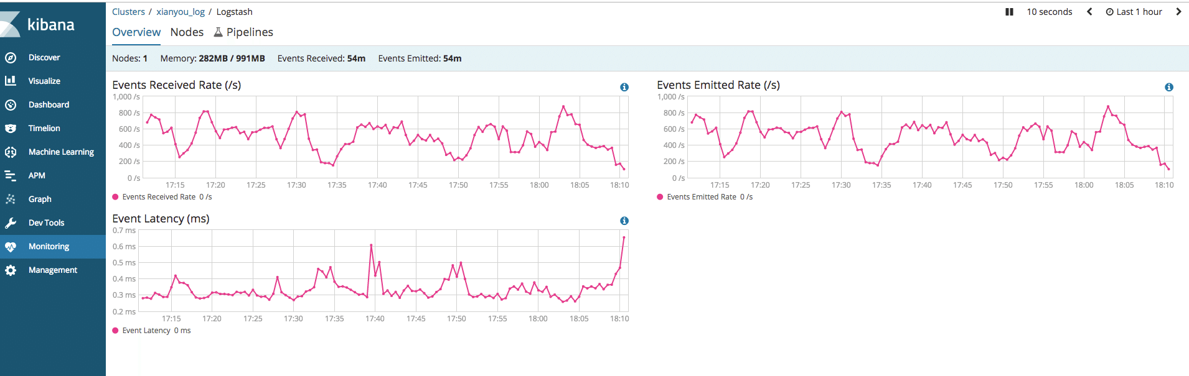Click the Events Emitted: 54m stat
The width and height of the screenshot is (1189, 376).
click(420, 58)
